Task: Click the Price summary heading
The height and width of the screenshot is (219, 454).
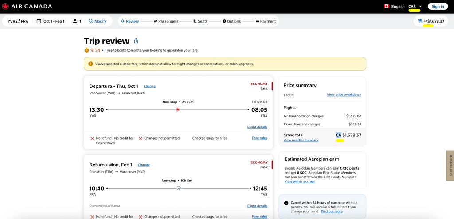Action: pos(300,85)
